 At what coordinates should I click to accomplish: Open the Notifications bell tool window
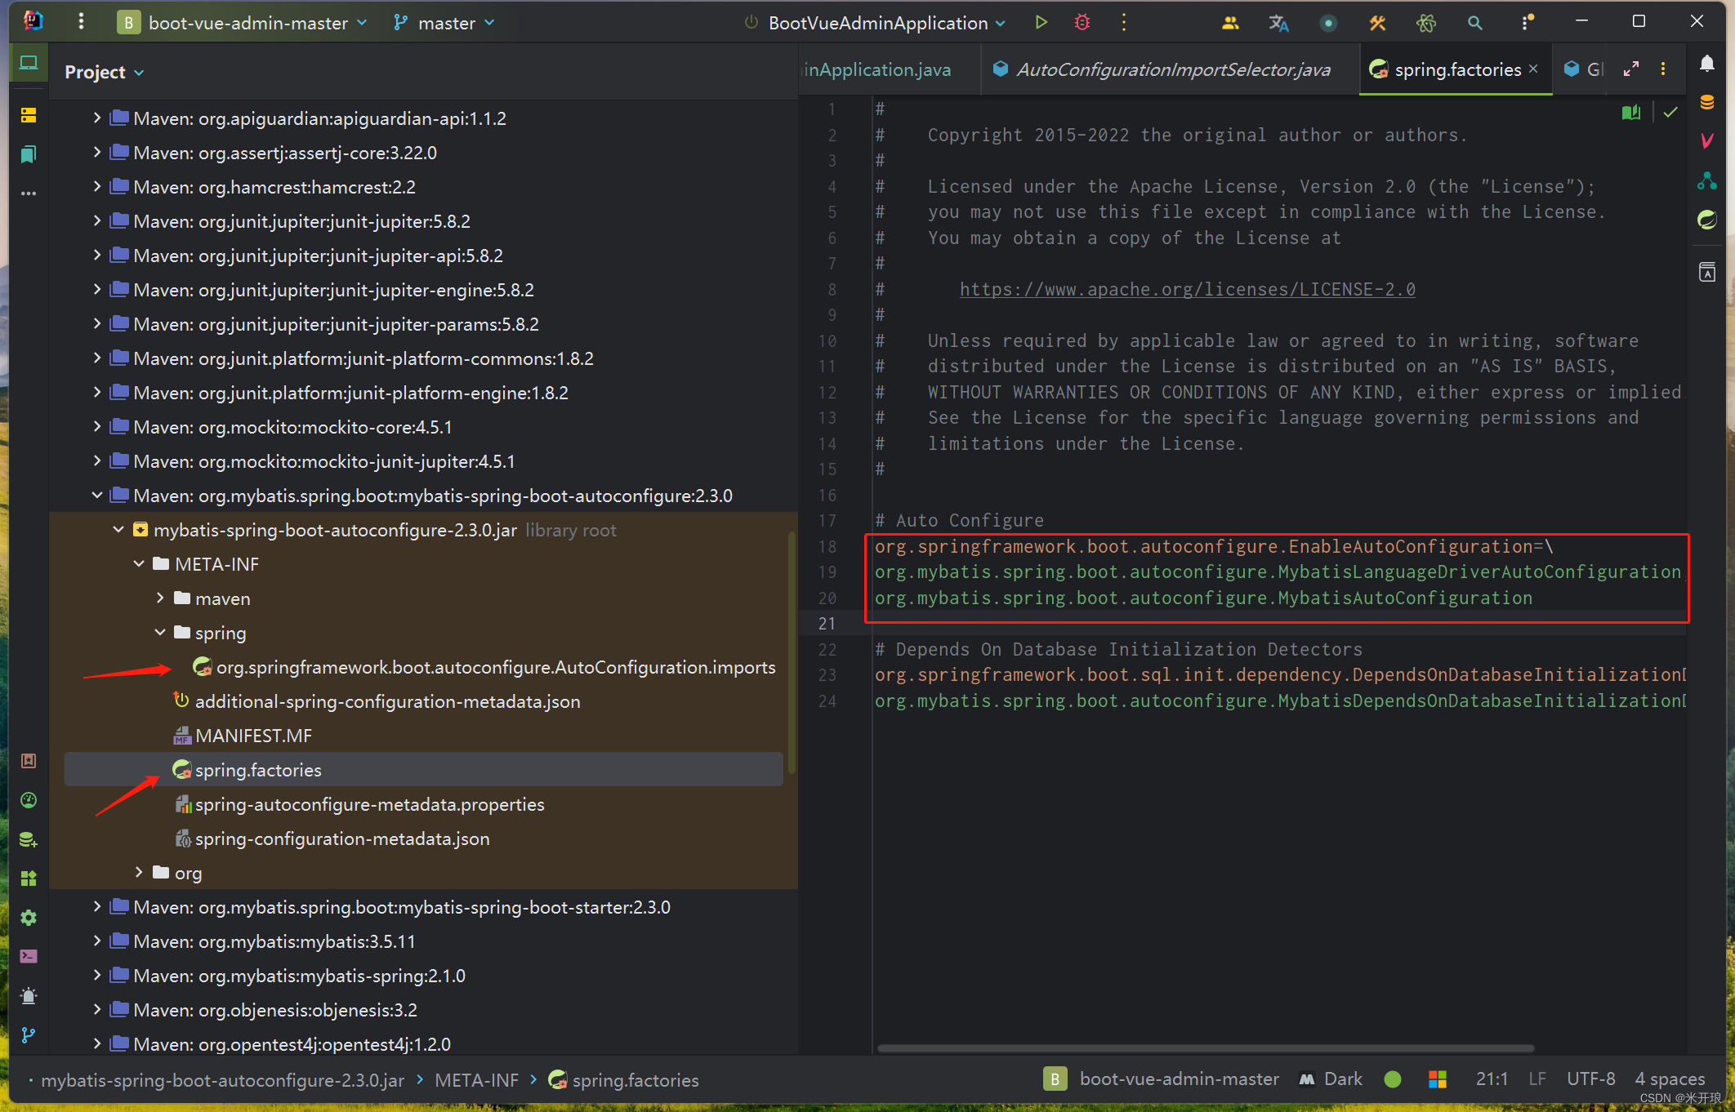[1706, 64]
